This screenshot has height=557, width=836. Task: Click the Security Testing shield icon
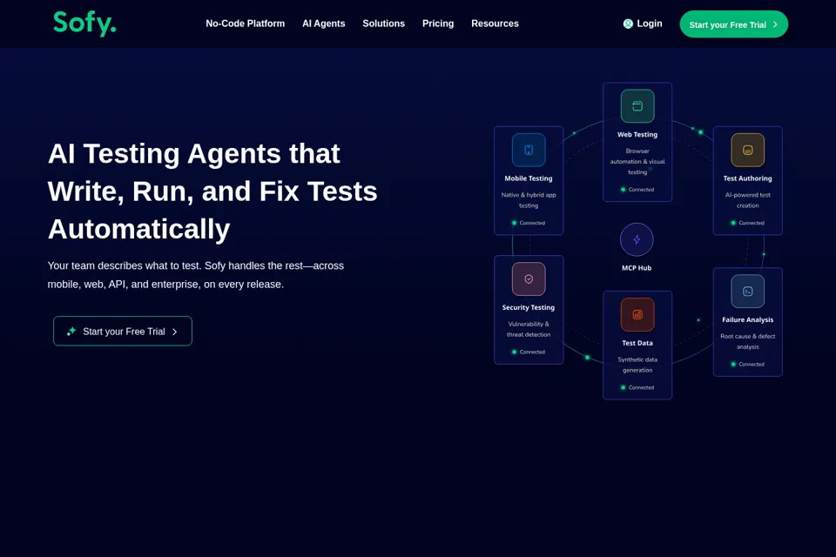coord(529,278)
